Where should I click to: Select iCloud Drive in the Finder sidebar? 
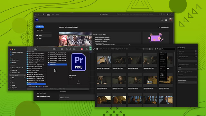14,60
